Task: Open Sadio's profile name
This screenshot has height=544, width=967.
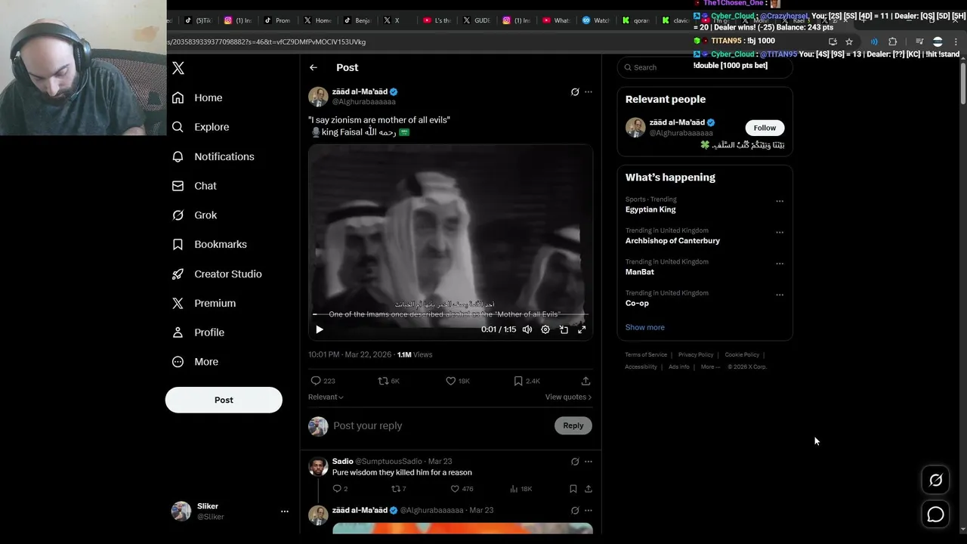Action: click(342, 461)
